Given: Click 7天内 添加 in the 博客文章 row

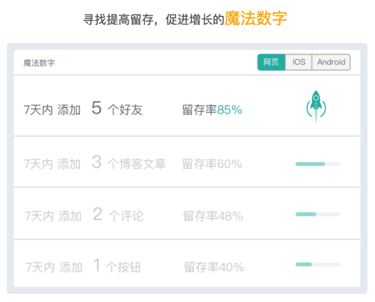Looking at the screenshot, I should 52,164.
